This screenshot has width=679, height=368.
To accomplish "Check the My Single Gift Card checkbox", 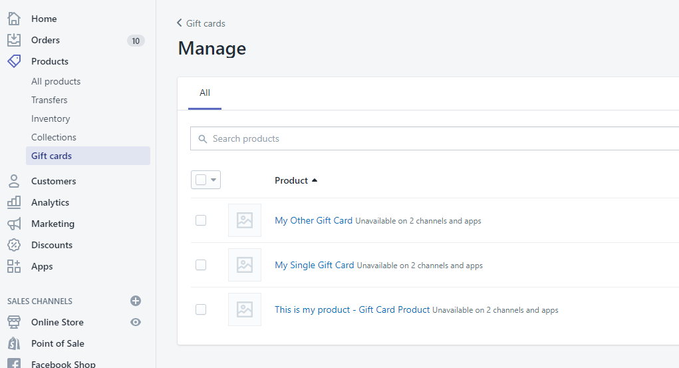I will [x=201, y=265].
